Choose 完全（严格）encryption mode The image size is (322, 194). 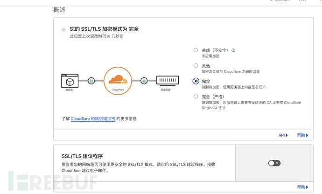tap(196, 97)
